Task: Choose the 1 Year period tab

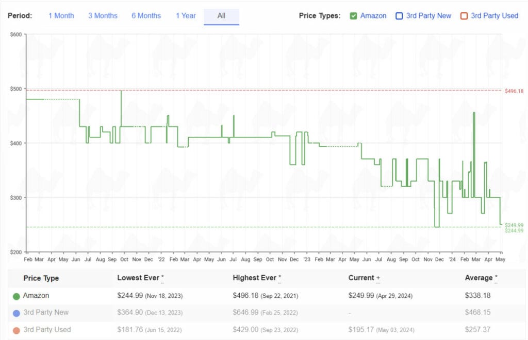Action: point(186,15)
